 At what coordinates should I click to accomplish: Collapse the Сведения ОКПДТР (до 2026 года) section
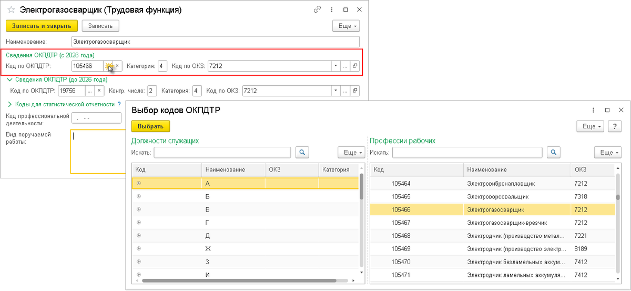(x=9, y=79)
